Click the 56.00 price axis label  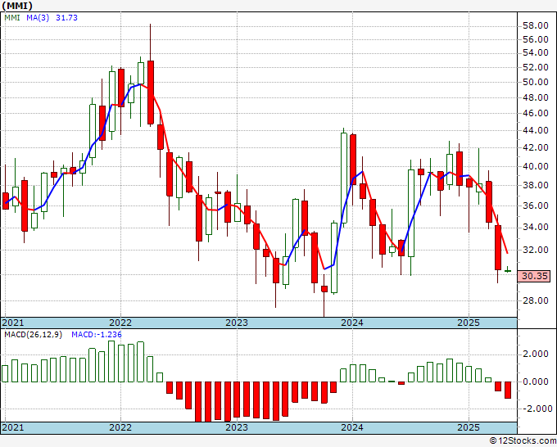point(536,39)
